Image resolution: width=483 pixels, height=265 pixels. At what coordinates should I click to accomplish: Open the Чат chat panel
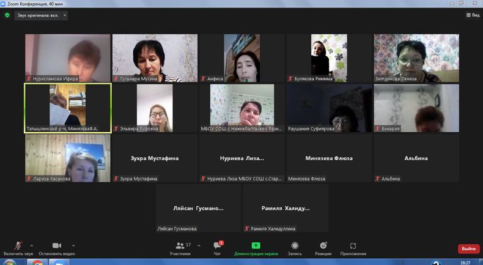tap(217, 247)
